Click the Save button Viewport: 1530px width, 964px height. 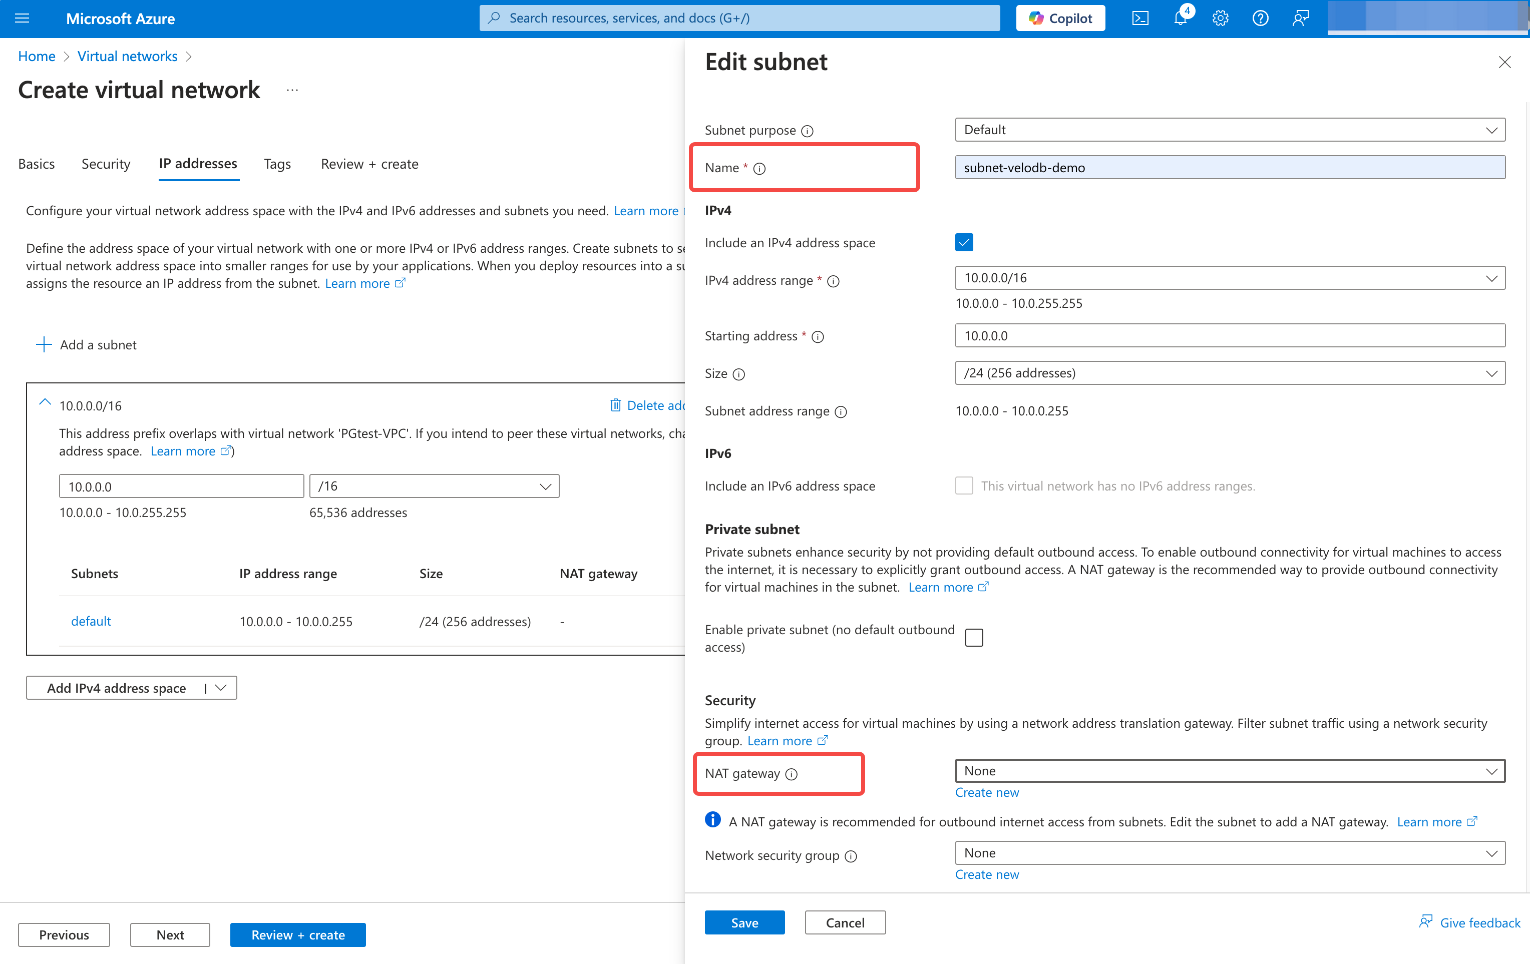click(744, 923)
